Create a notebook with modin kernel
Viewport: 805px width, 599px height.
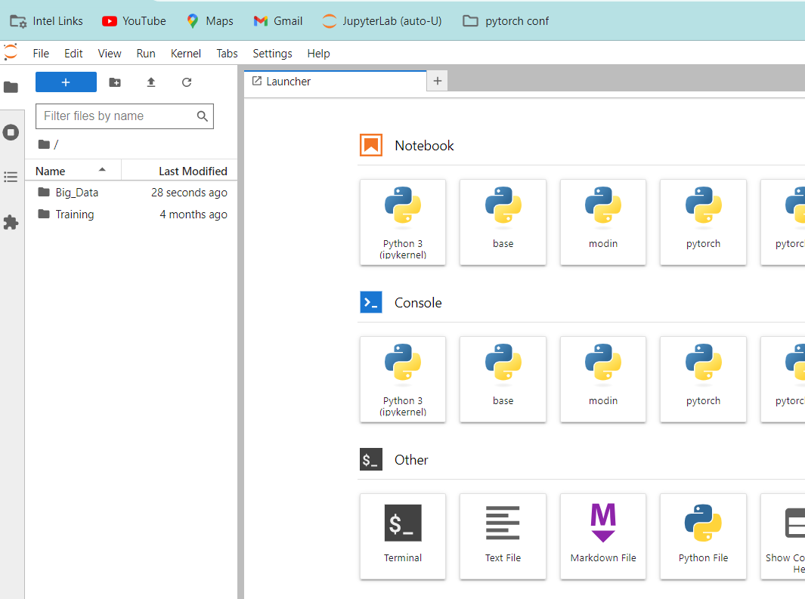coord(602,222)
